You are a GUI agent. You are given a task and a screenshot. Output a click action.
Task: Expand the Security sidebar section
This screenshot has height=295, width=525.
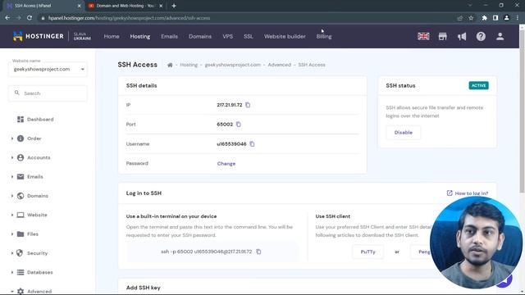coord(12,253)
